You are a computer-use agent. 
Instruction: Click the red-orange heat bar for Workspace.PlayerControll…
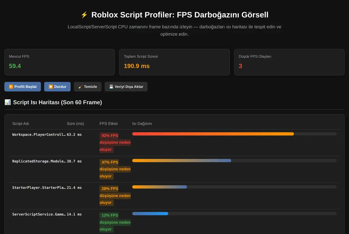point(213,134)
